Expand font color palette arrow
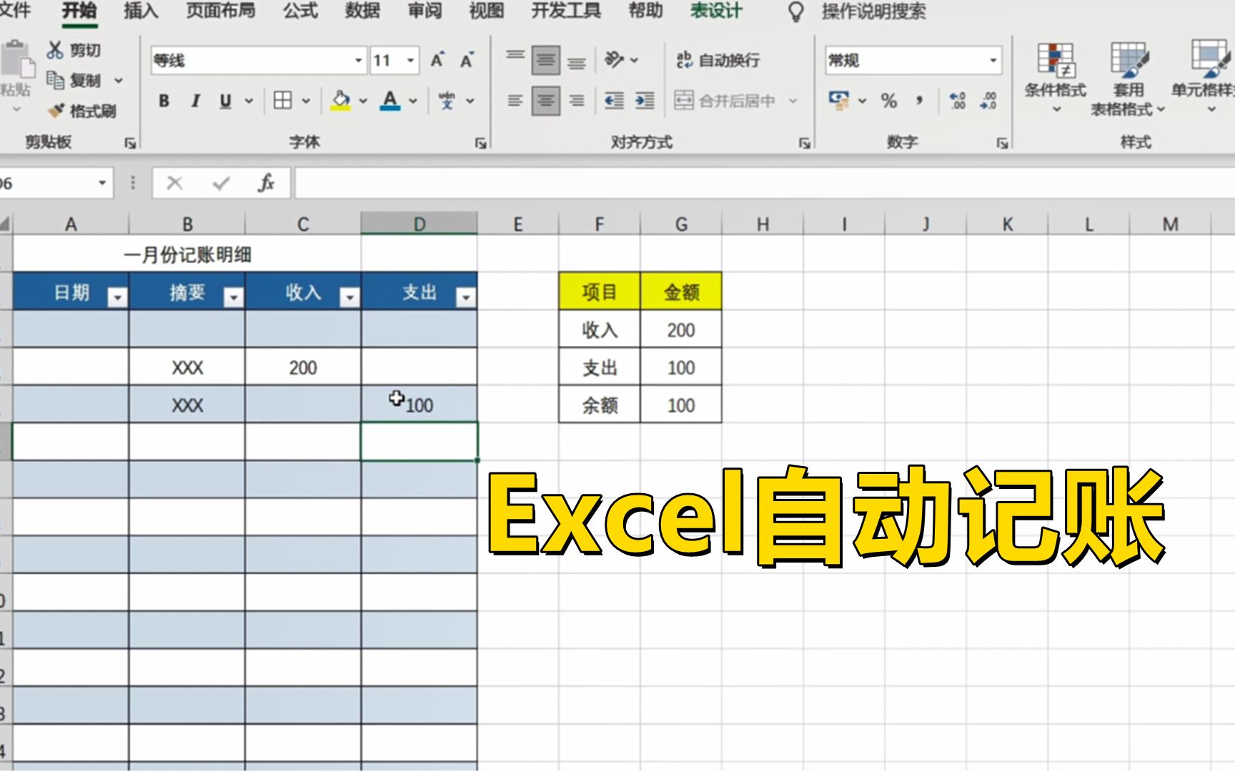Viewport: 1235px width, 772px height. [x=413, y=101]
